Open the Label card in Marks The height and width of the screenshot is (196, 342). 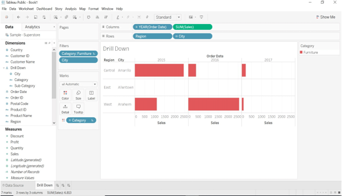tap(91, 95)
